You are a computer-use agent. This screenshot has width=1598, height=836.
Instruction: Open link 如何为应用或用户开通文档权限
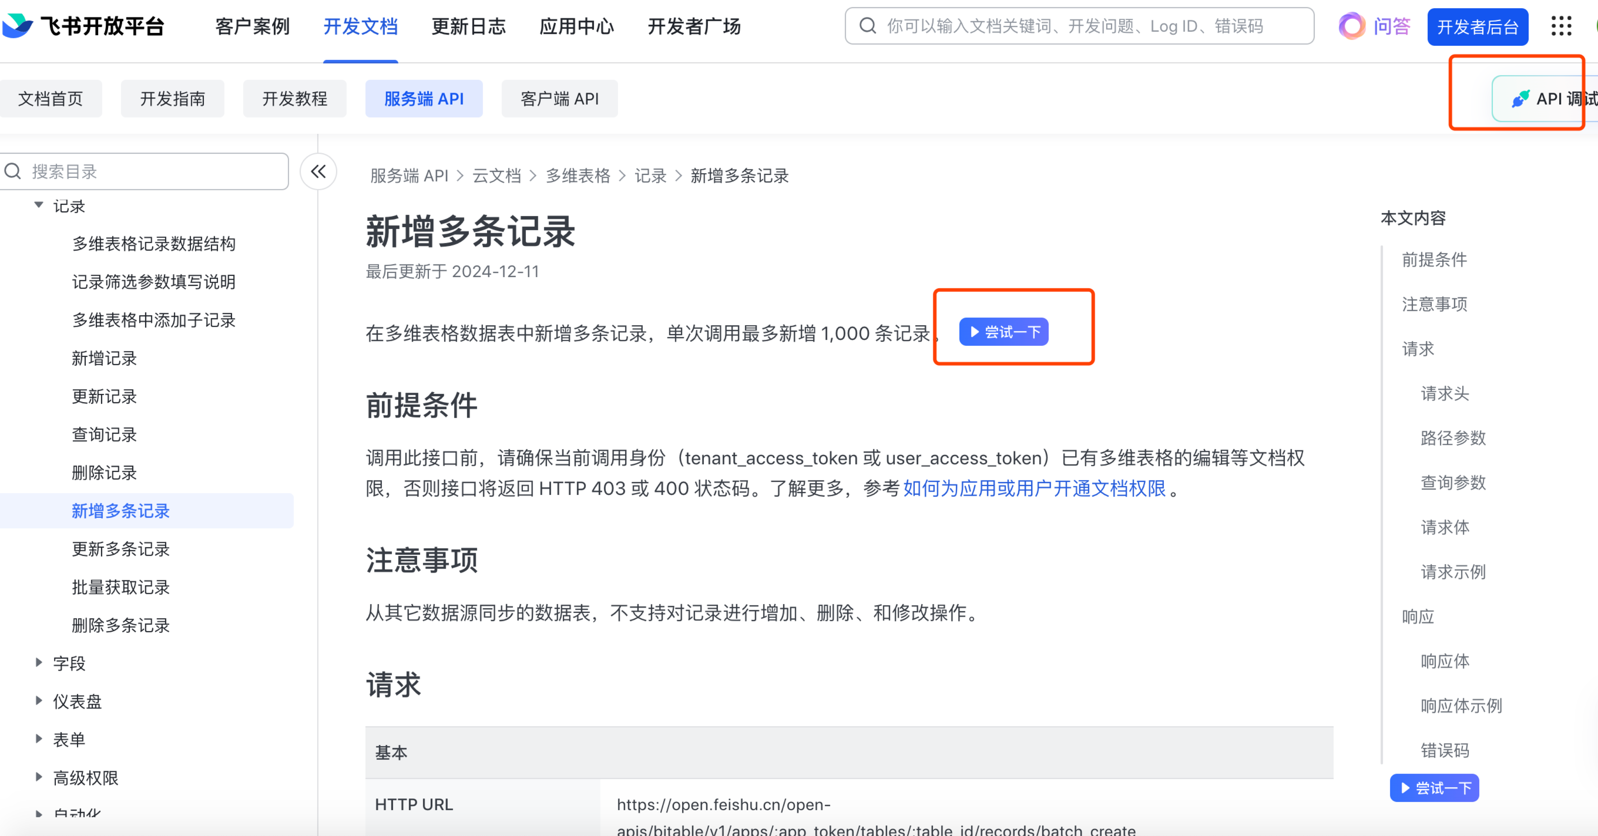coord(1034,488)
